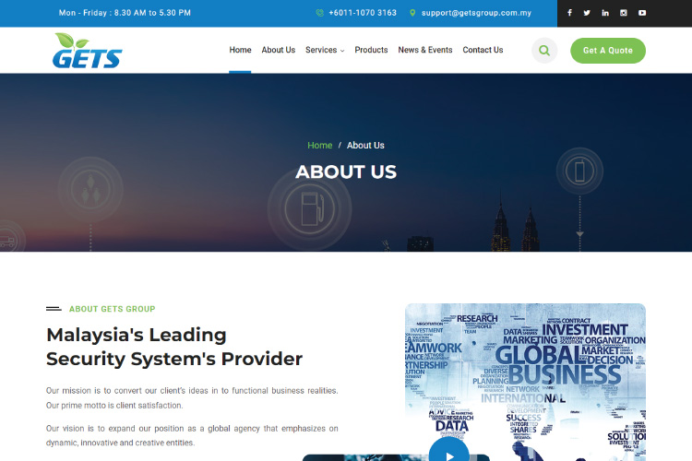Expand the Services dropdown menu

pos(325,50)
